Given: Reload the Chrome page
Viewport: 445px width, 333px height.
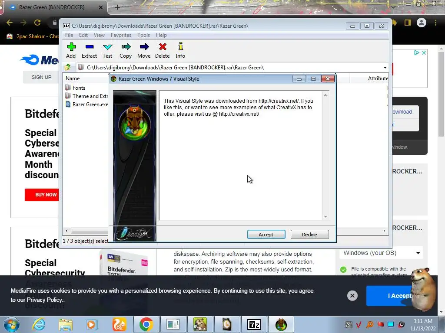Looking at the screenshot, I should click(37, 23).
